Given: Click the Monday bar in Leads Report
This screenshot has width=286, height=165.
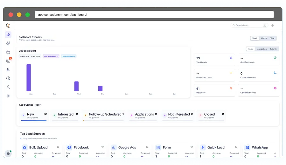Looking at the screenshot, I should pyautogui.click(x=29, y=77).
